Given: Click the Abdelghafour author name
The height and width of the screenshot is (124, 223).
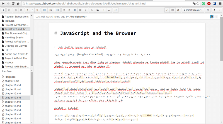Looking at the screenshot, I should point(78,17).
